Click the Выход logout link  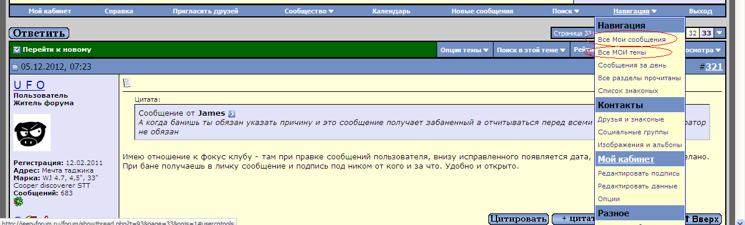point(700,11)
